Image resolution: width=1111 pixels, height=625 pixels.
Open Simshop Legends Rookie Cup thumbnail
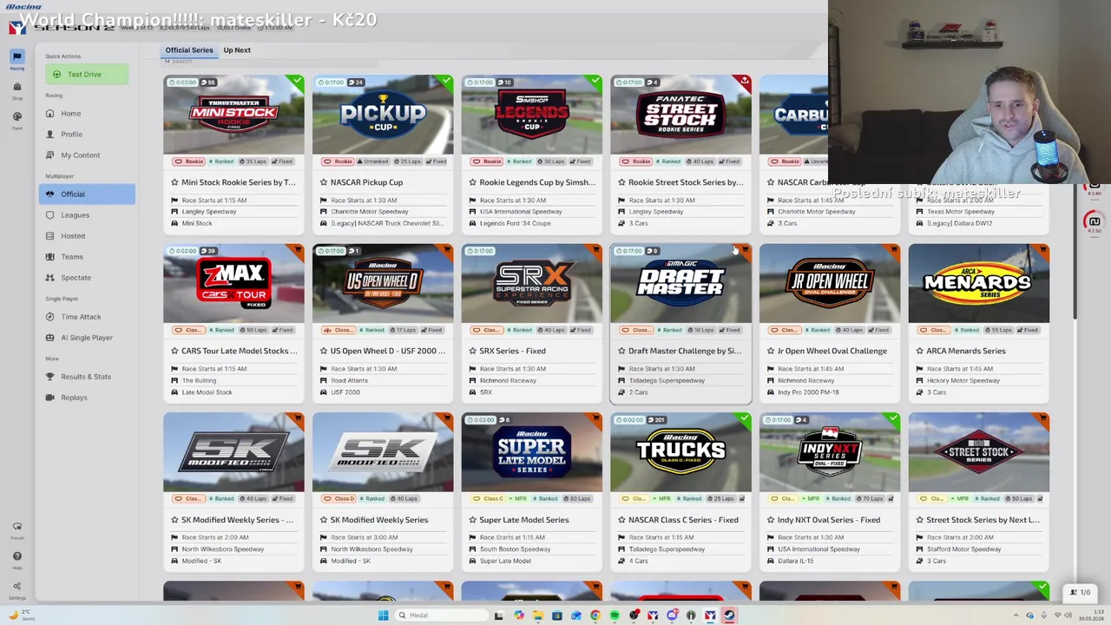tap(531, 115)
